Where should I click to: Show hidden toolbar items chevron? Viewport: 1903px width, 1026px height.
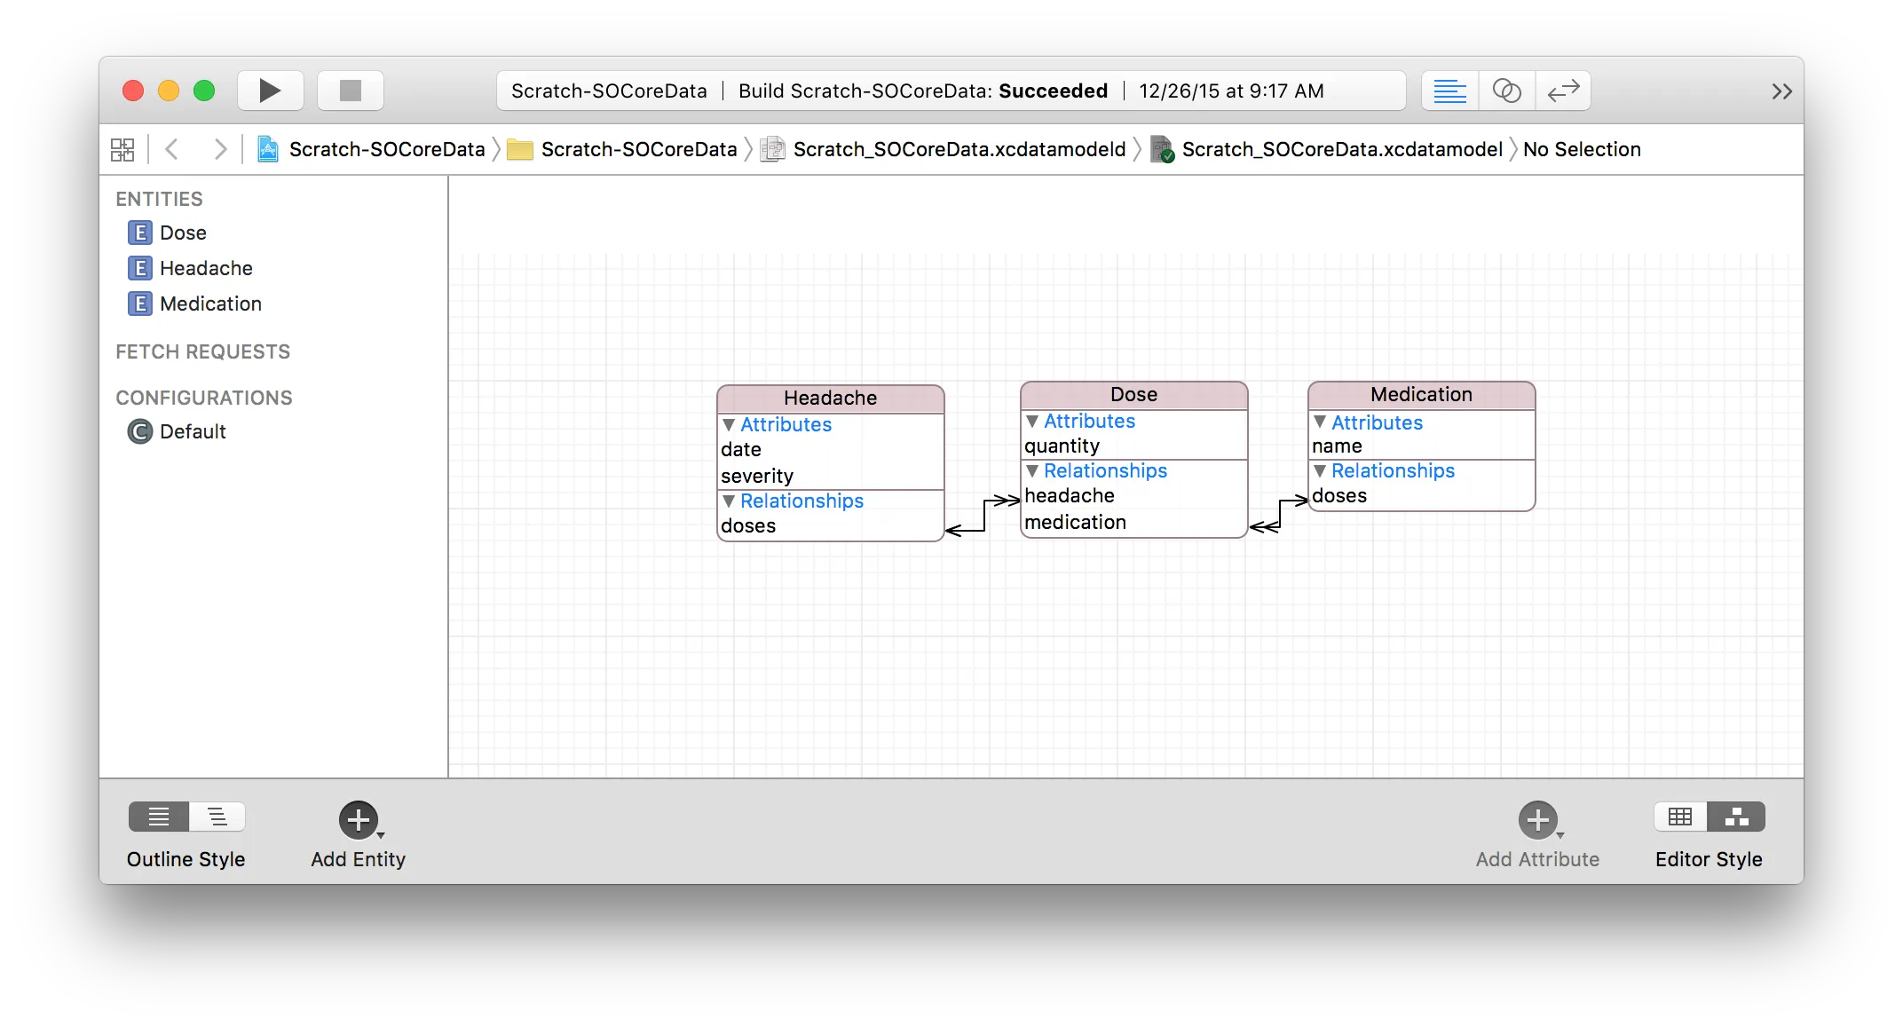(1781, 91)
